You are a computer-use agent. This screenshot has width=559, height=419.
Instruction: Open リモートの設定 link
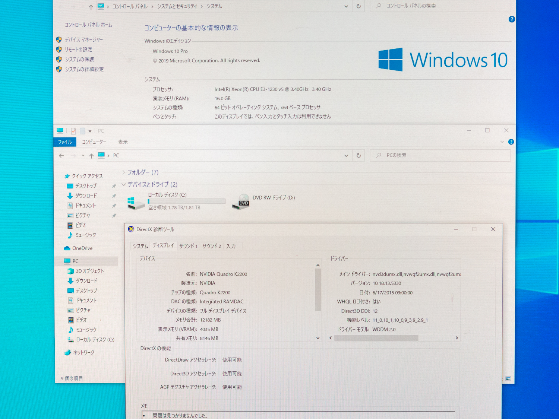pyautogui.click(x=78, y=50)
